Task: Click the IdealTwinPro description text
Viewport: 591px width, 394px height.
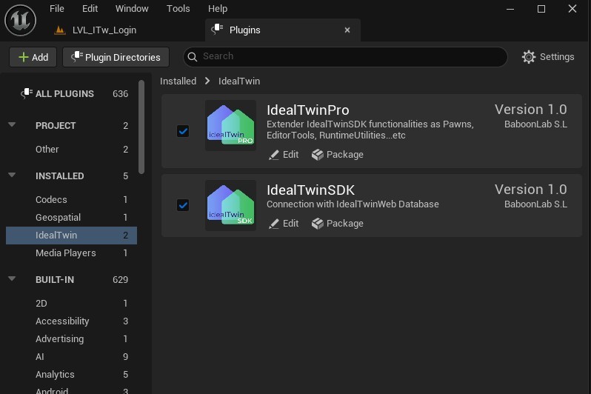Action: coord(370,130)
